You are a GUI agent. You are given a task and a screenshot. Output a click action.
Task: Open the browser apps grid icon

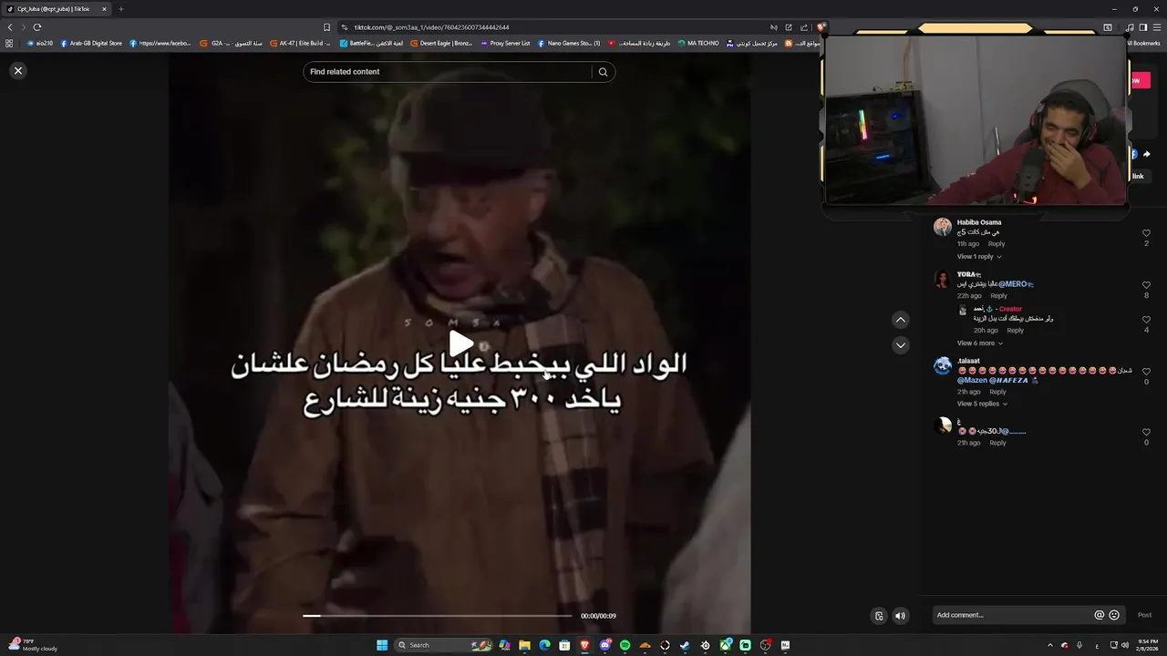[9, 43]
